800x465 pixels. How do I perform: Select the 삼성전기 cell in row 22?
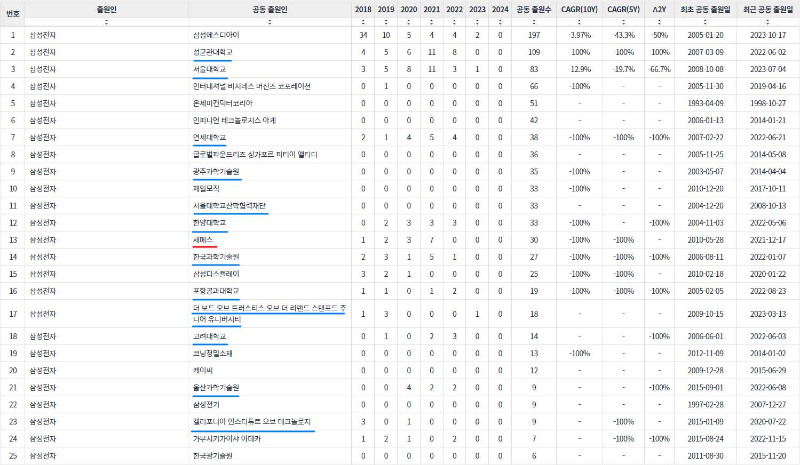coord(270,405)
